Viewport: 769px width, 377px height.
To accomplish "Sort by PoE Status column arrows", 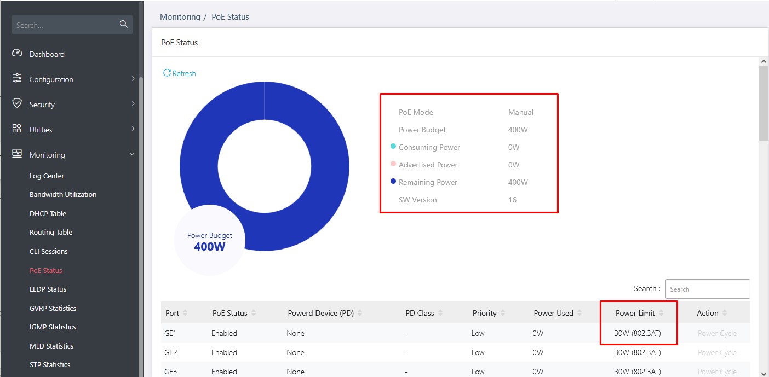I will (254, 313).
